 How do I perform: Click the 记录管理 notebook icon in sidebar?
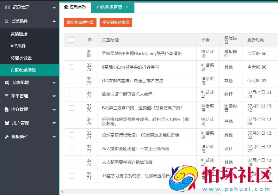(7, 6)
